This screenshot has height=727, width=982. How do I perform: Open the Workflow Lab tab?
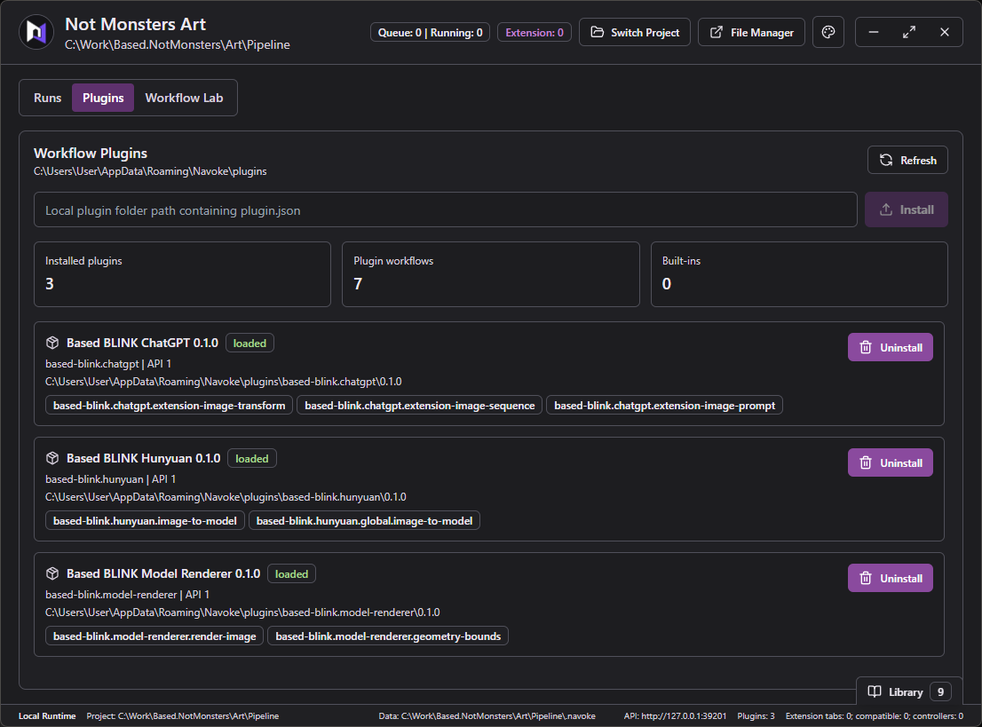[184, 98]
